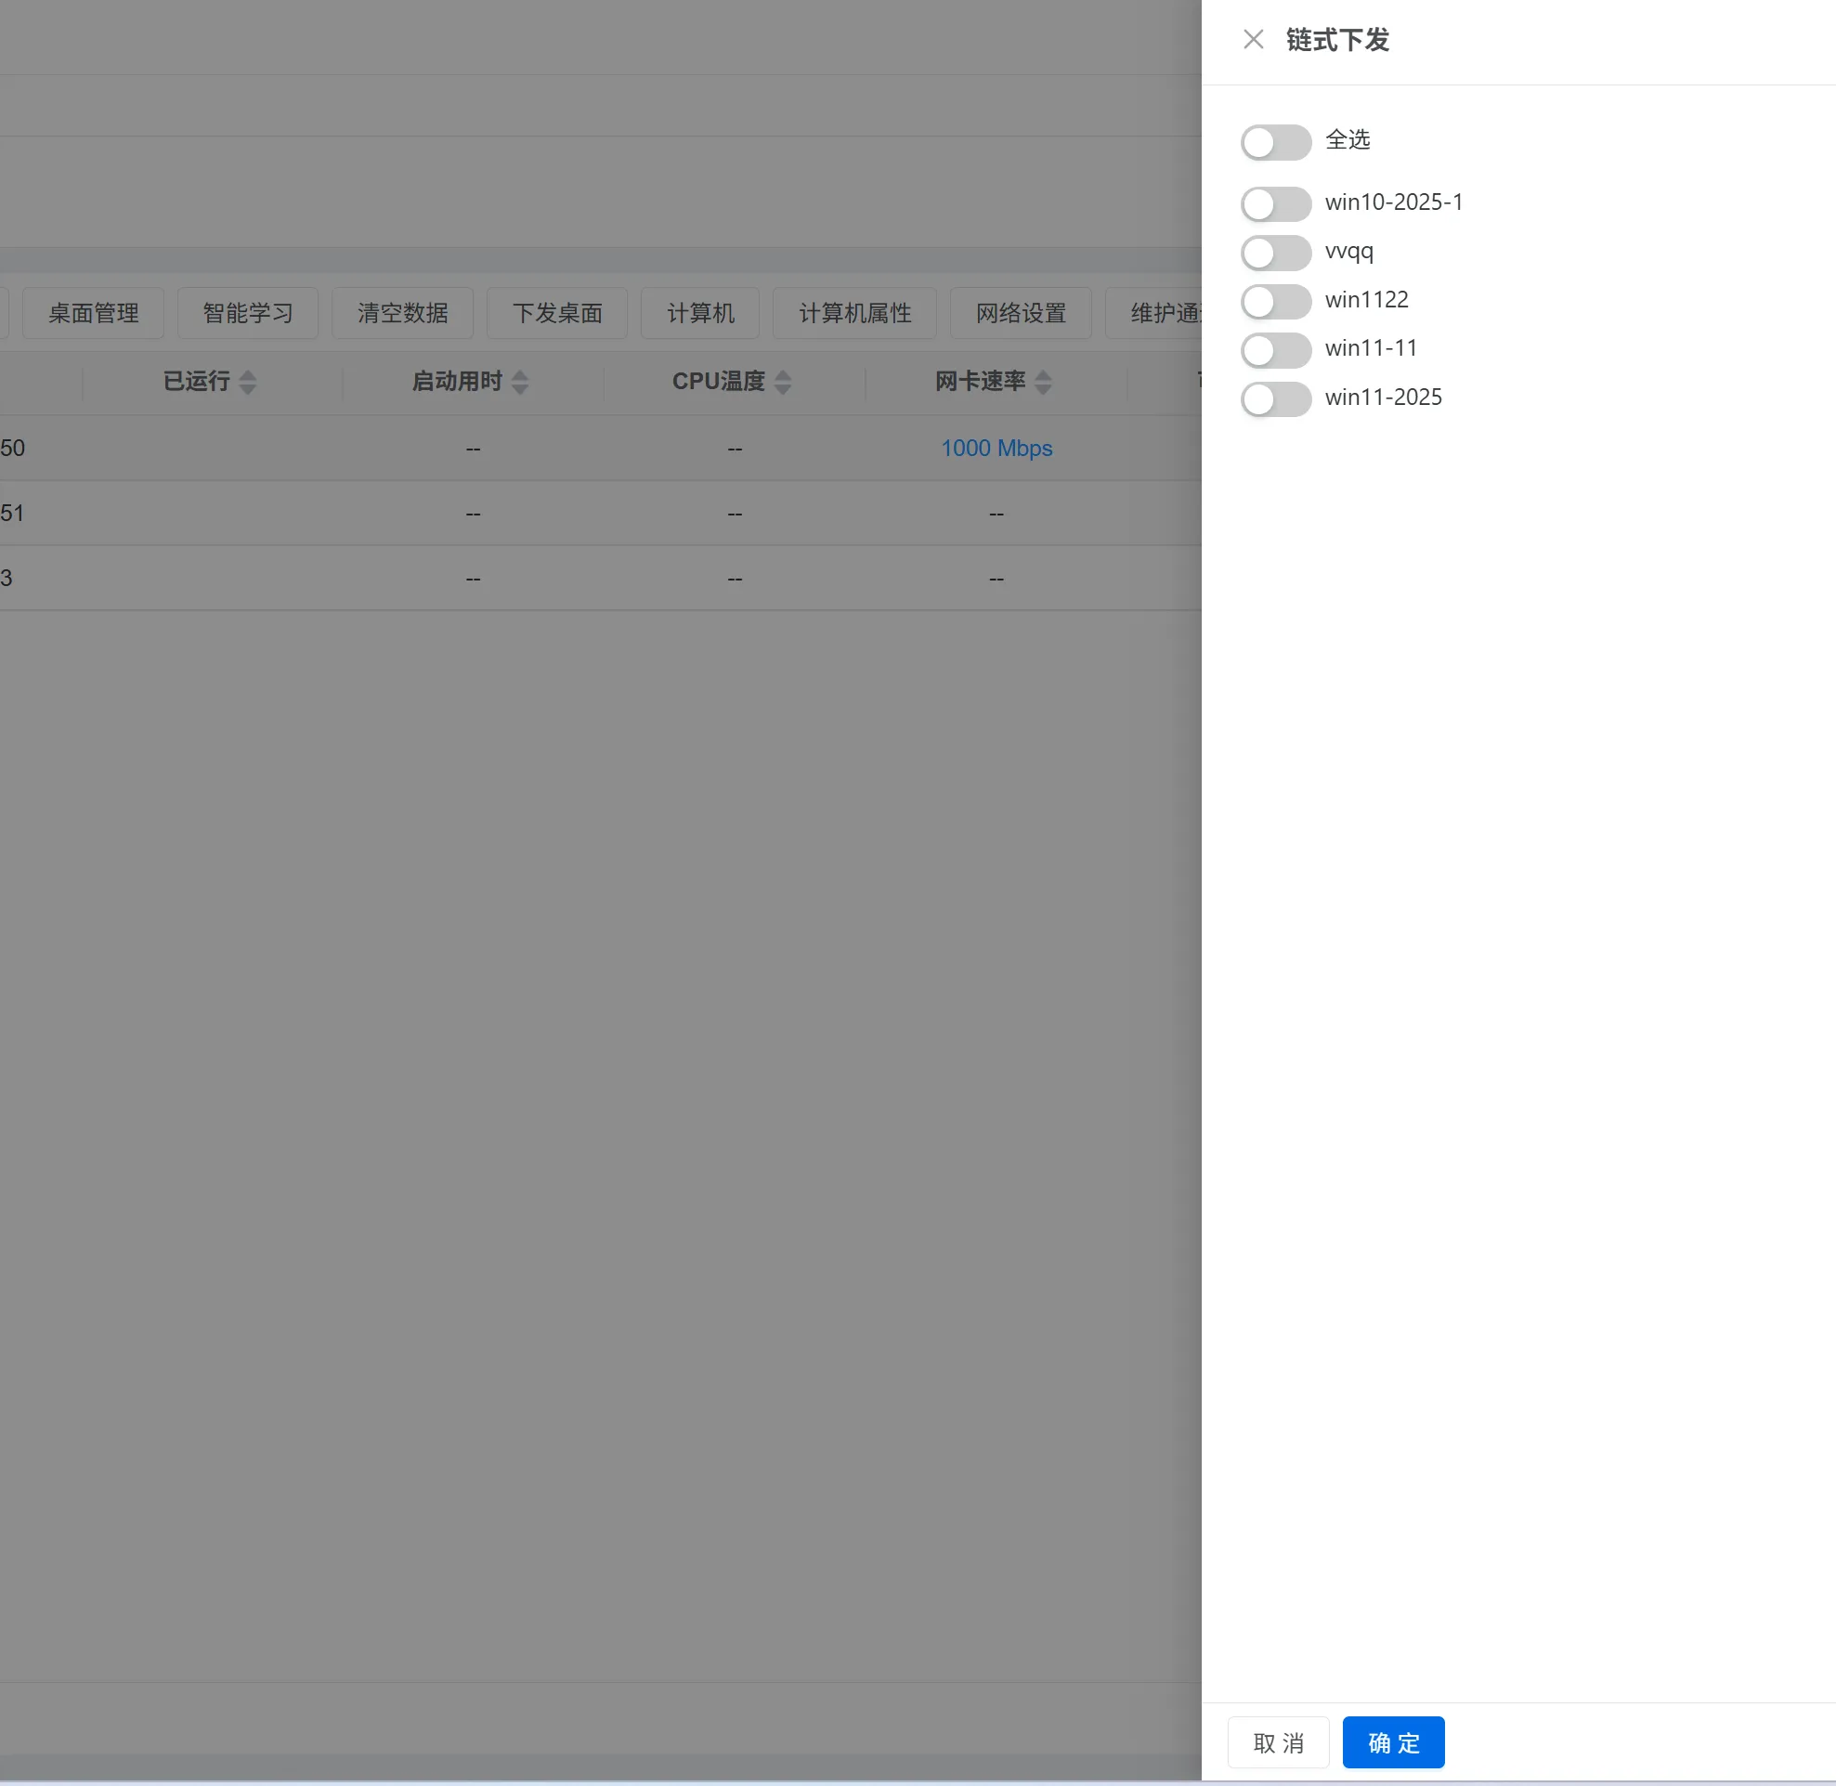Switch on win11-2025 toggle
1836x1786 pixels.
tap(1275, 398)
